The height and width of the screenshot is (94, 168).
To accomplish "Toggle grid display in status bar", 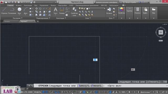I will click(x=43, y=92).
